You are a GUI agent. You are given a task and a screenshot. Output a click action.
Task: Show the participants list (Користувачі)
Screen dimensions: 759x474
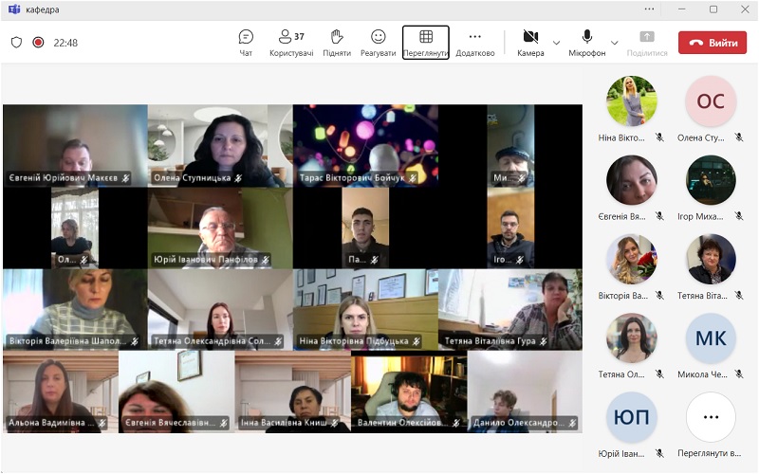[x=291, y=43]
